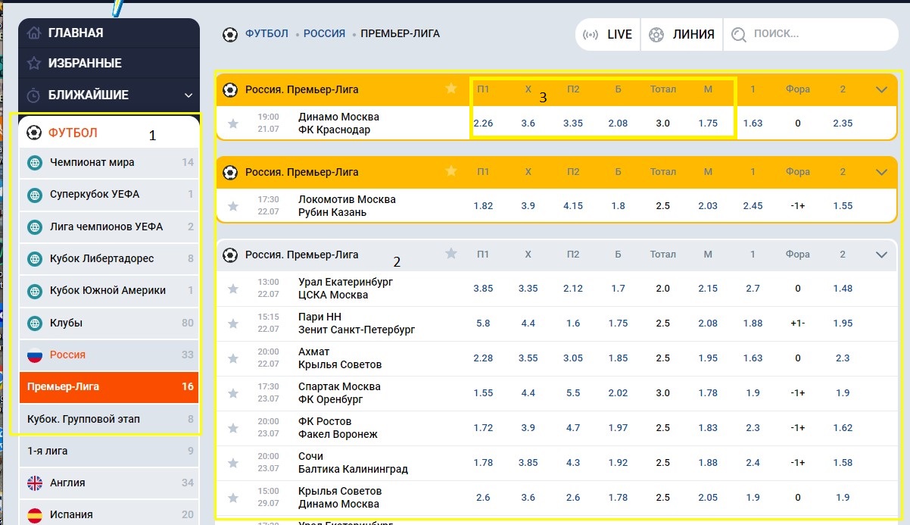This screenshot has width=910, height=525.
Task: Click the home icon beside ГЛАВНАЯ
Action: pyautogui.click(x=33, y=33)
